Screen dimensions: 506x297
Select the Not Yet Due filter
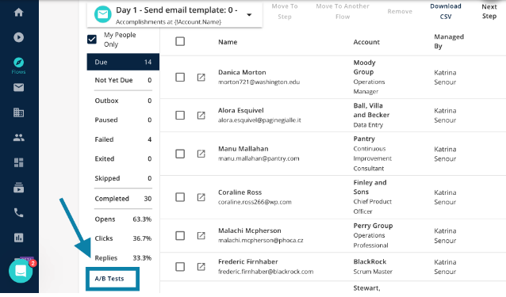point(123,80)
